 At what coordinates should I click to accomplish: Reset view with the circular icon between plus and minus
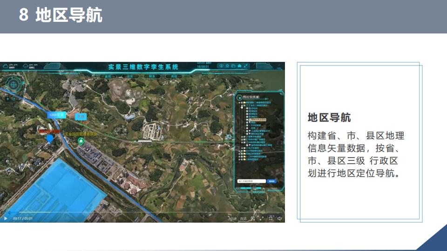click(14, 99)
